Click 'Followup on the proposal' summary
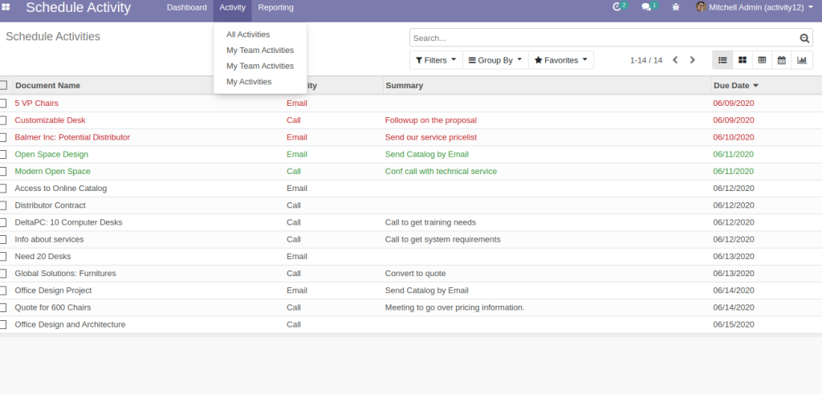Screen dimensions: 822x394 coord(431,120)
